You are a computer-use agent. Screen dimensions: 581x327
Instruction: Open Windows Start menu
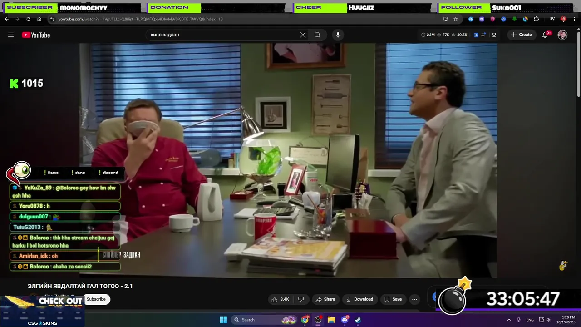click(223, 320)
